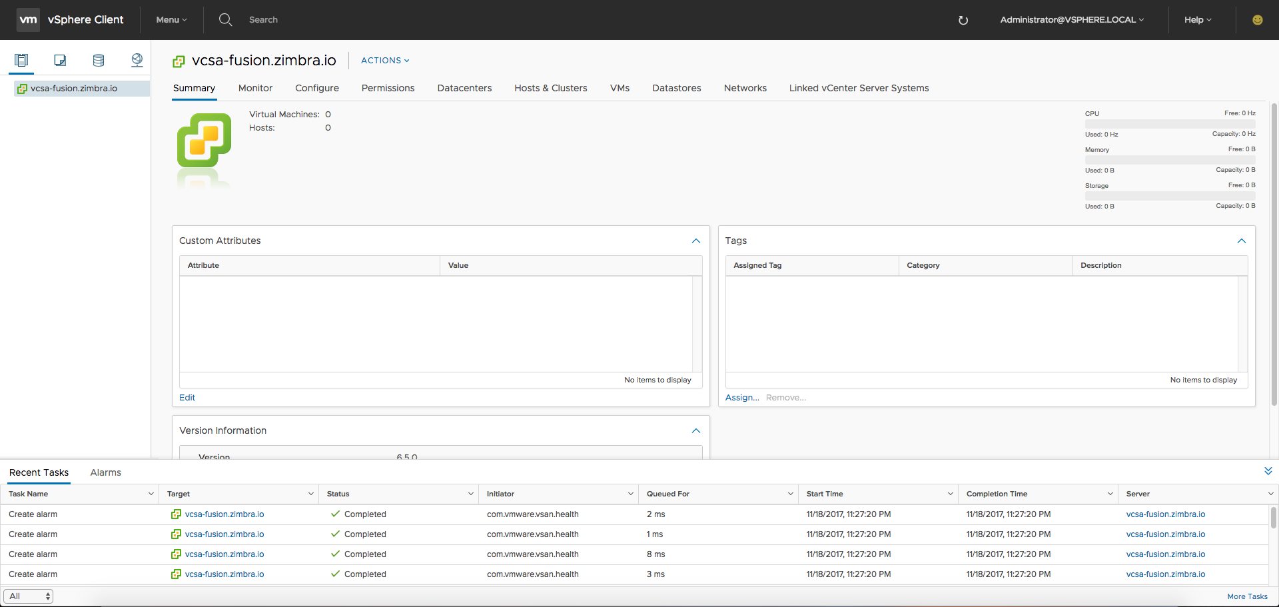Viewport: 1279px width, 607px height.
Task: Open the Datacenters tab
Action: [x=464, y=88]
